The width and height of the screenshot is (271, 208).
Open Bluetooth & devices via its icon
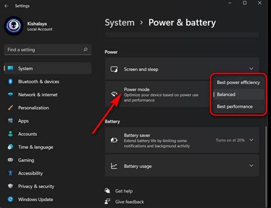10,81
